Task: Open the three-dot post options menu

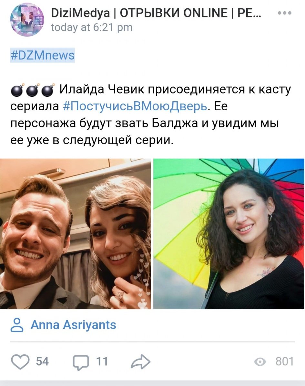Action: (285, 13)
